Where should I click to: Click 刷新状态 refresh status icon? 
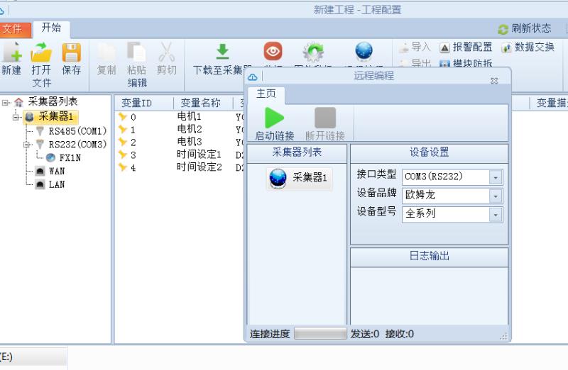coord(503,29)
